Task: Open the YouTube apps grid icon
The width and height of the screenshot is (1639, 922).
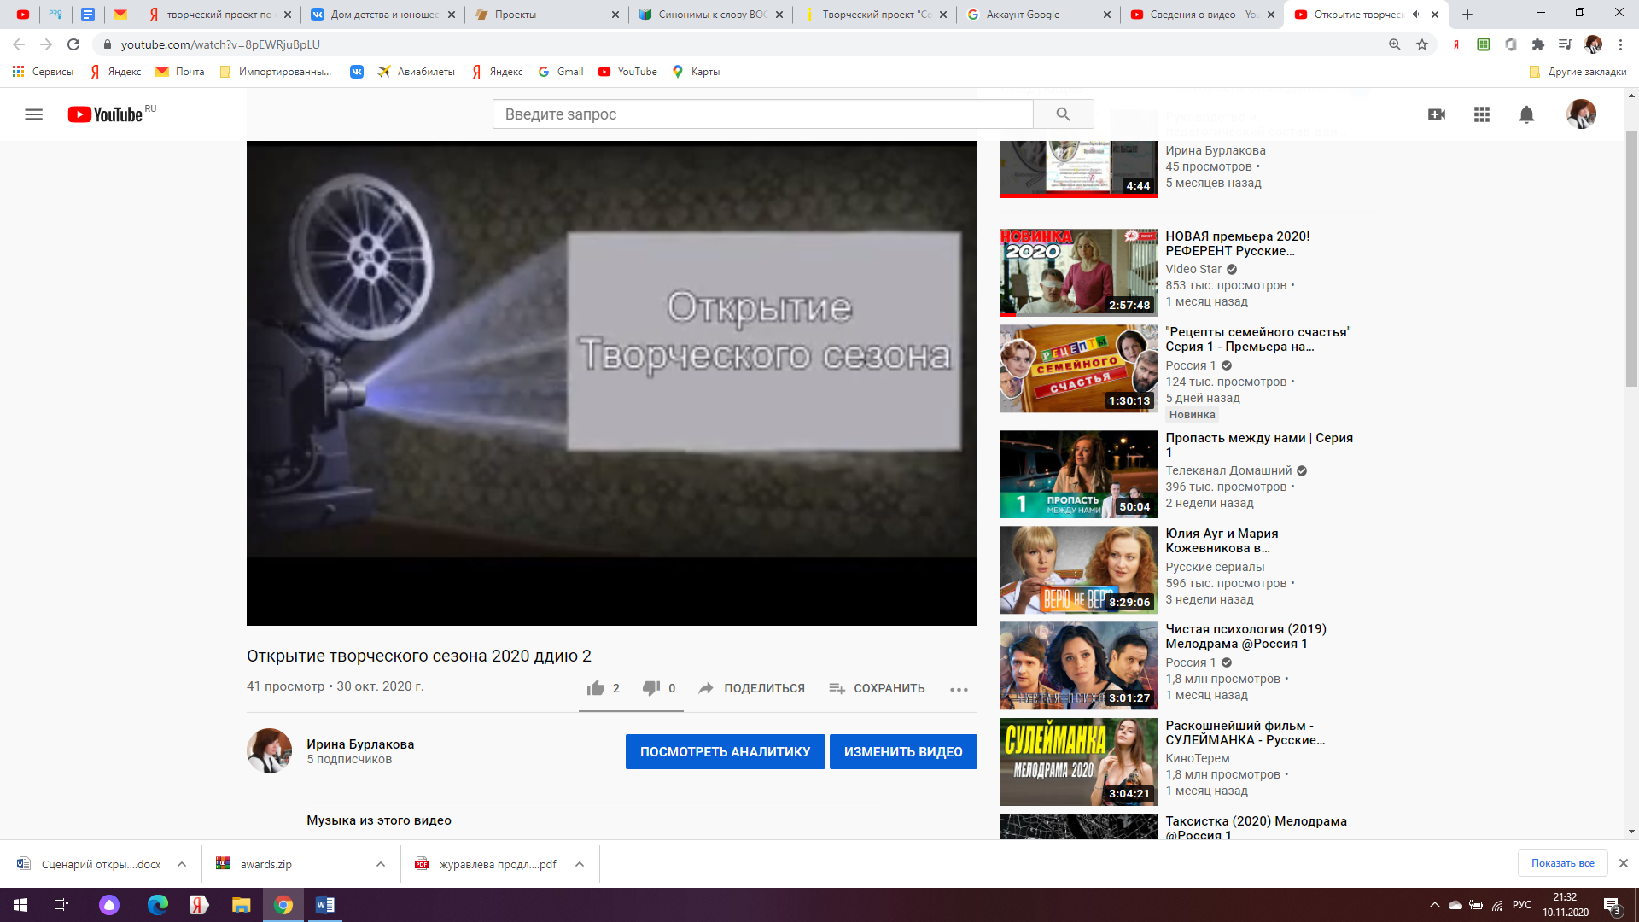Action: coord(1482,114)
